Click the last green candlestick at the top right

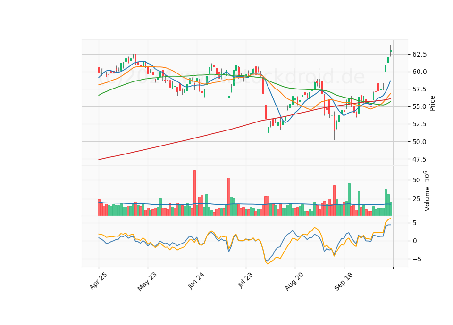coord(391,51)
